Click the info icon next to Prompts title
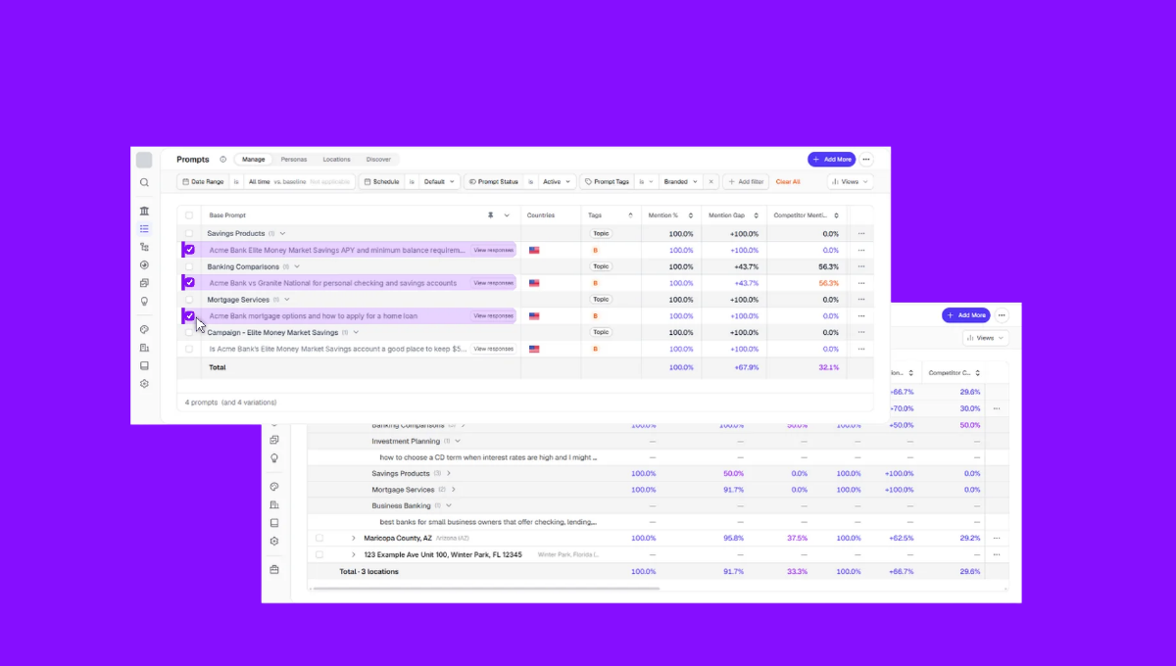The width and height of the screenshot is (1176, 666). (x=223, y=160)
